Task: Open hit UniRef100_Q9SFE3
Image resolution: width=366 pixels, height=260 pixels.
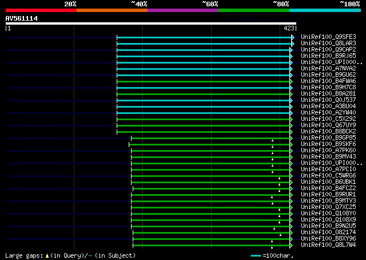Action: (x=328, y=37)
